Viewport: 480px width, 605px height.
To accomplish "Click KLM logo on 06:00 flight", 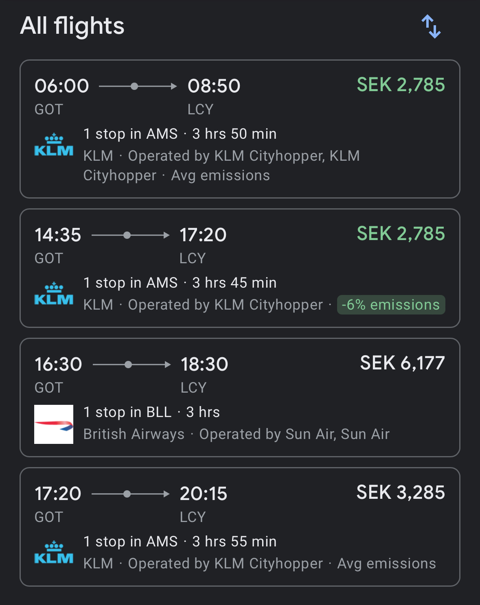I will [54, 145].
